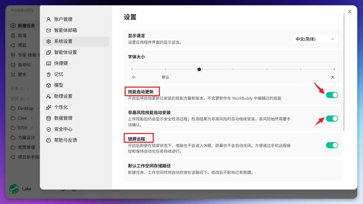Image resolution: width=363 pixels, height=204 pixels.
Task: Click the icon beside 项目新手指 in sidebar
Action: (13, 157)
